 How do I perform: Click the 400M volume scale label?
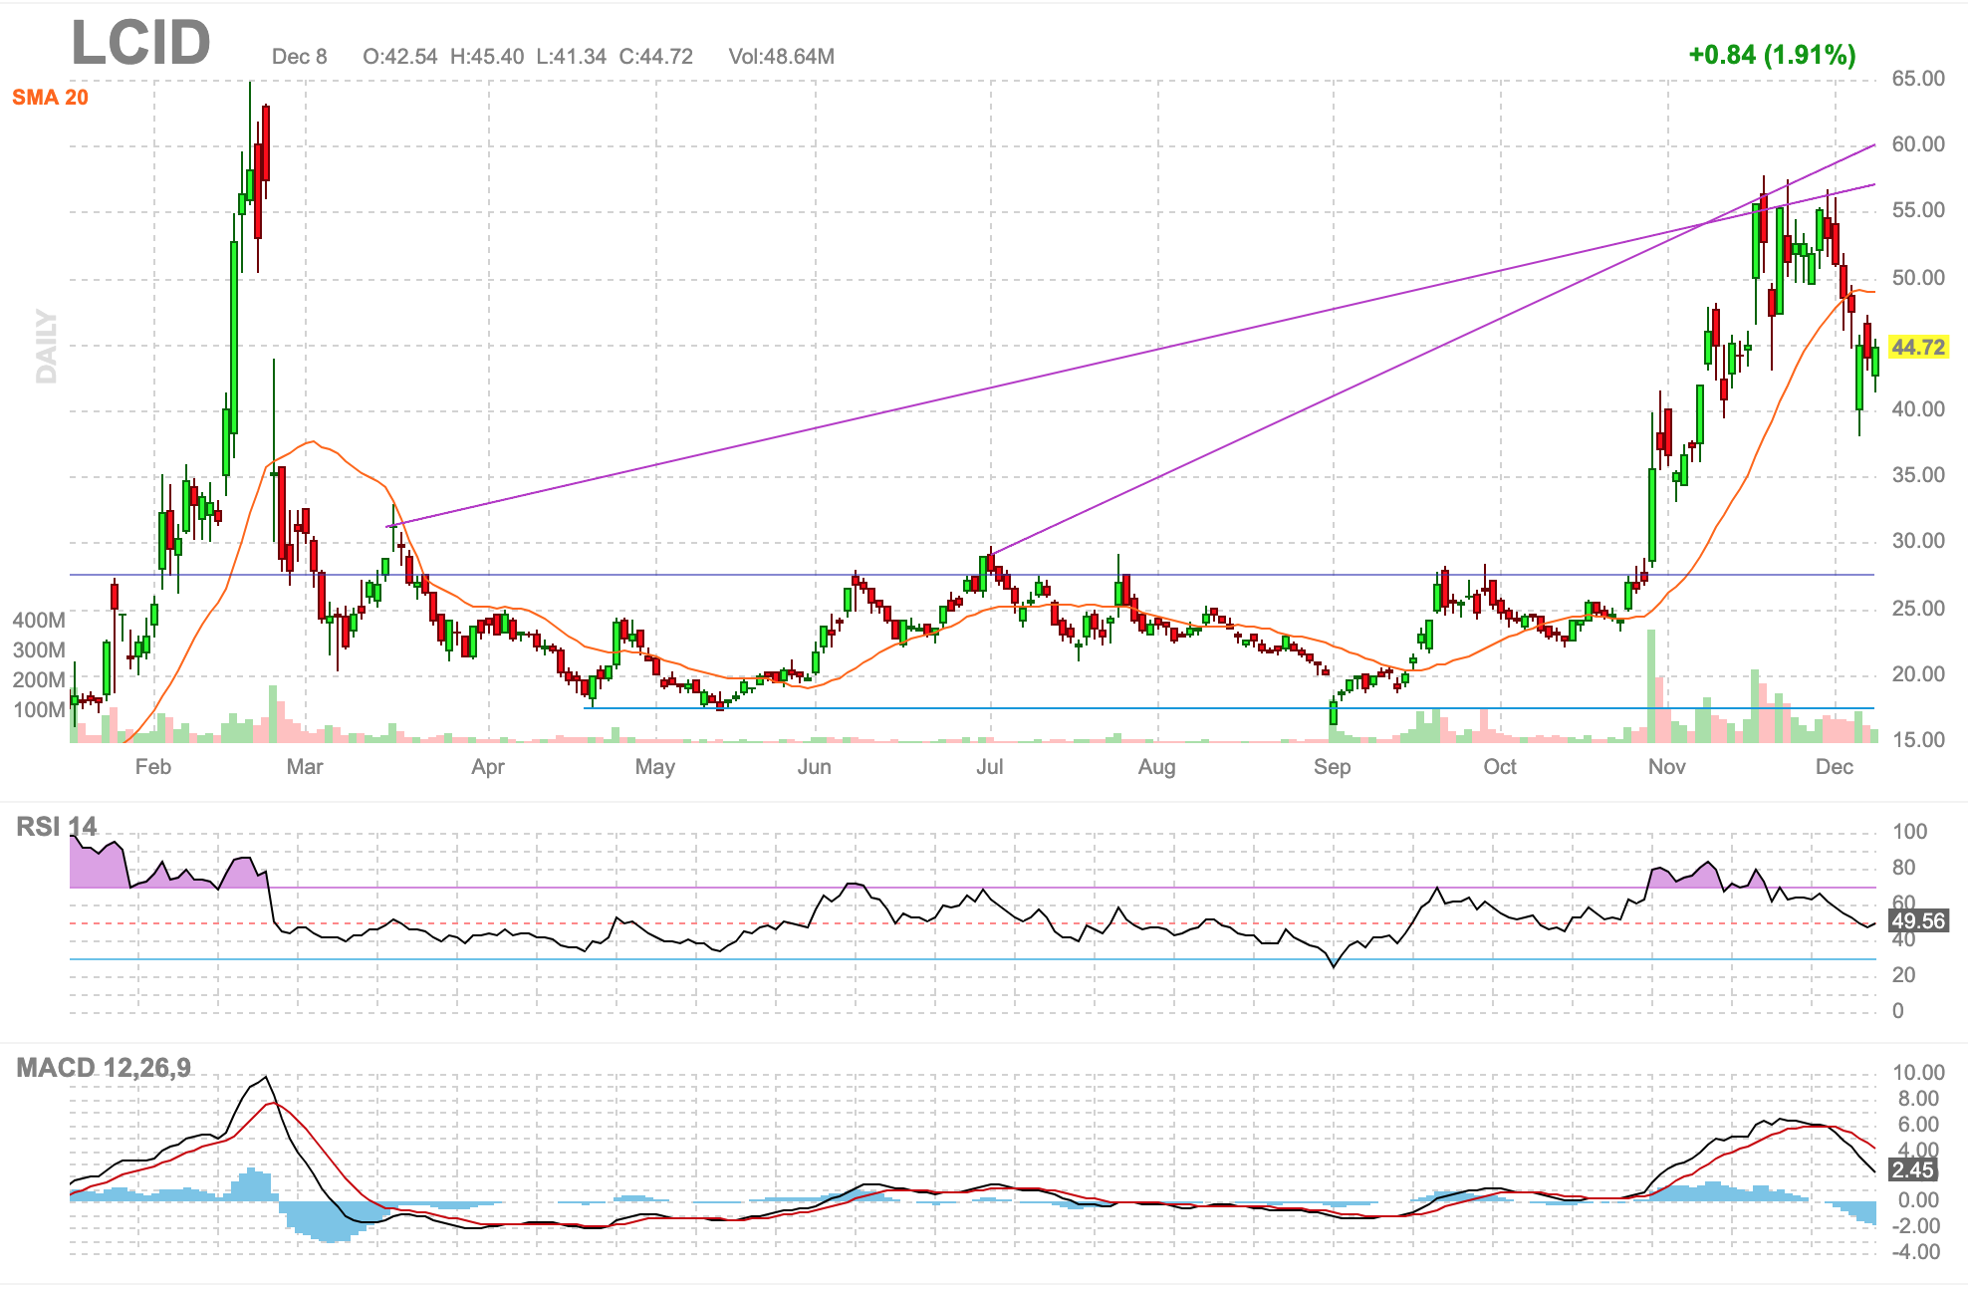[39, 621]
